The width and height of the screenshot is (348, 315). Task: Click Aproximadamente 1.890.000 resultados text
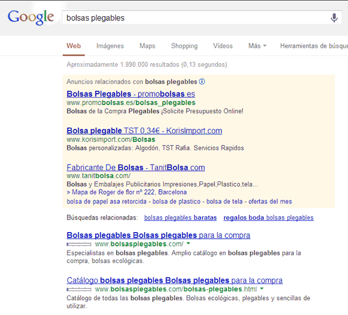[147, 64]
